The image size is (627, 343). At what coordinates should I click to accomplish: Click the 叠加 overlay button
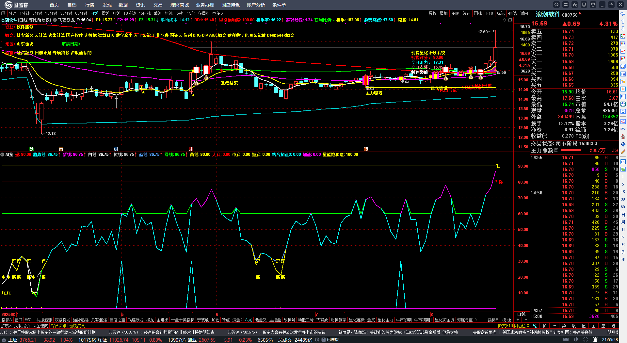click(444, 13)
